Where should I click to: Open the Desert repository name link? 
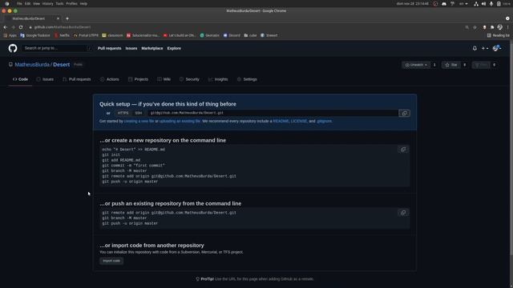[x=62, y=65]
